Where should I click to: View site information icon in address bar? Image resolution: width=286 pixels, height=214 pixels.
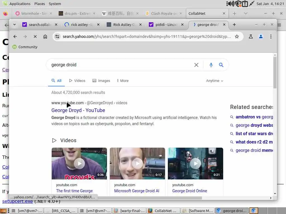57,37
